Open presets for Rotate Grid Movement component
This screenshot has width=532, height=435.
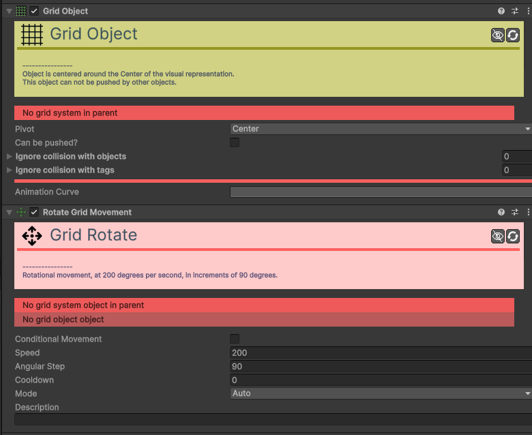point(515,213)
